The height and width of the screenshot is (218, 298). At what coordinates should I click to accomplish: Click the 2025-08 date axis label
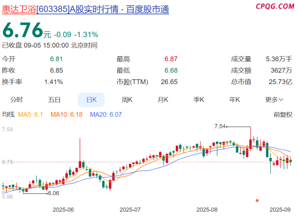click(207, 210)
